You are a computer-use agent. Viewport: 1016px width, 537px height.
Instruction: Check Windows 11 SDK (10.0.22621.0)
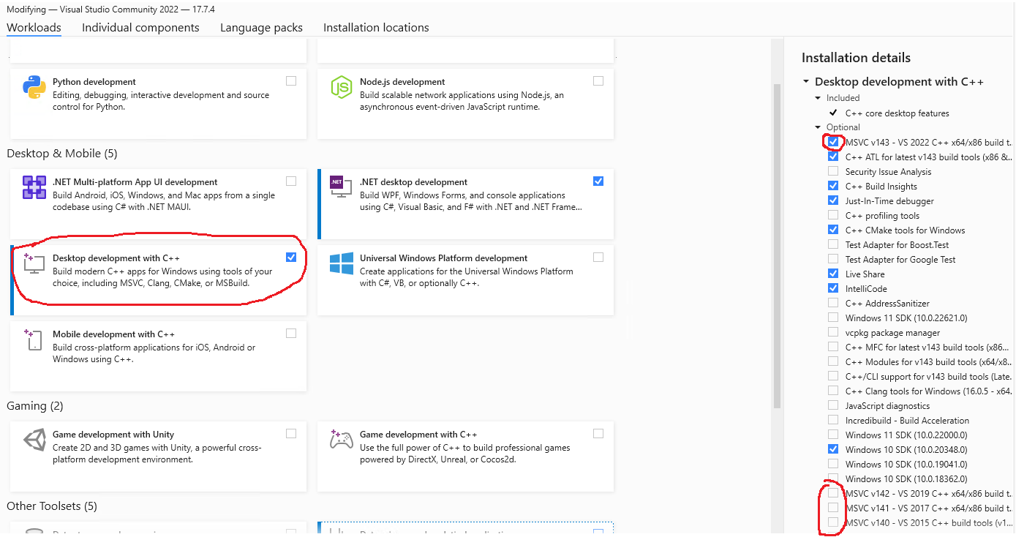[x=833, y=318]
